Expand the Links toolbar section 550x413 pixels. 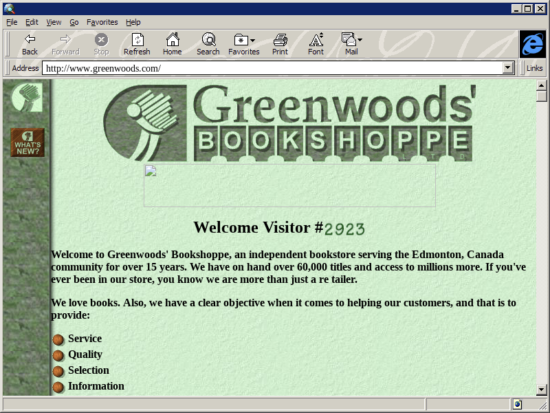point(534,68)
